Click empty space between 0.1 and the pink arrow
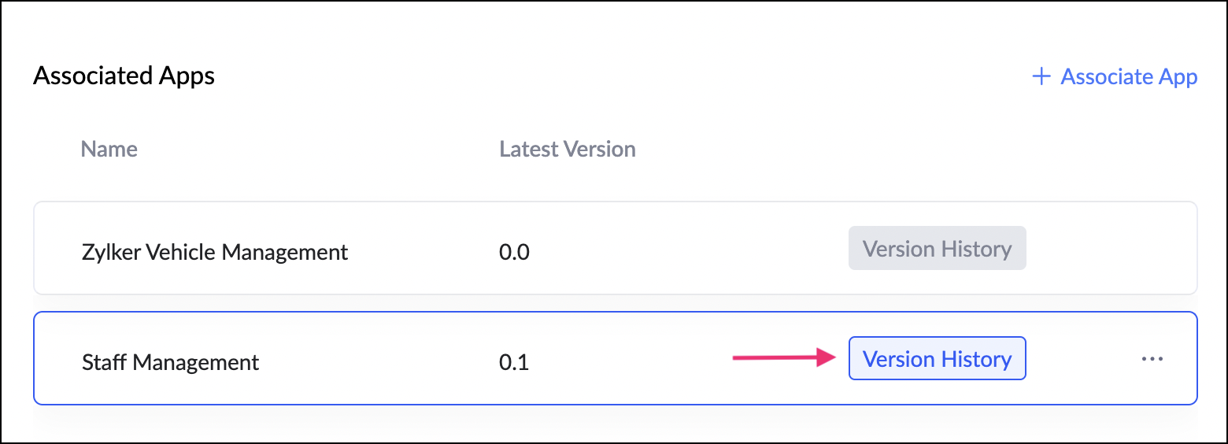1228x444 pixels. click(630, 362)
